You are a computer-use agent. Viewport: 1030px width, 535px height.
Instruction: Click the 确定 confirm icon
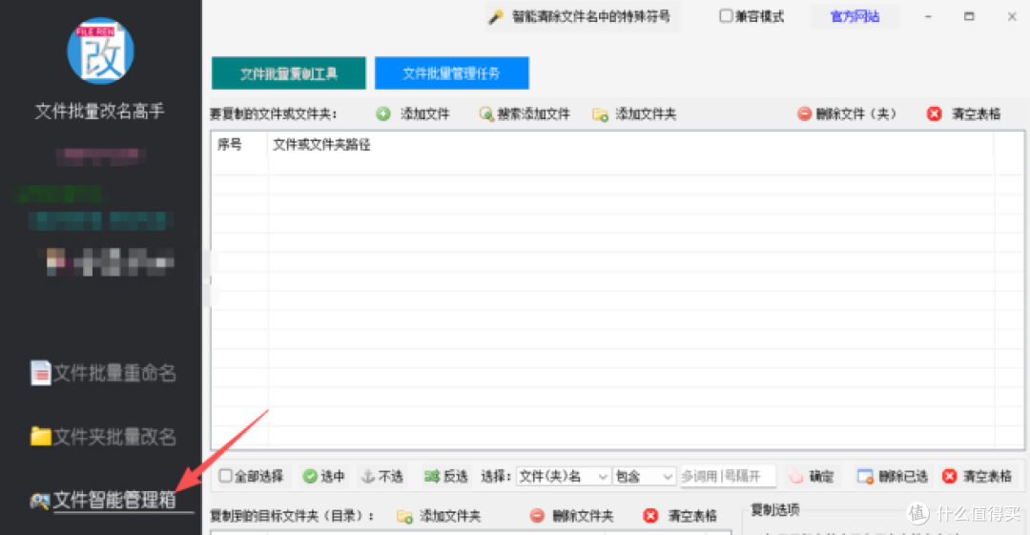click(x=795, y=477)
